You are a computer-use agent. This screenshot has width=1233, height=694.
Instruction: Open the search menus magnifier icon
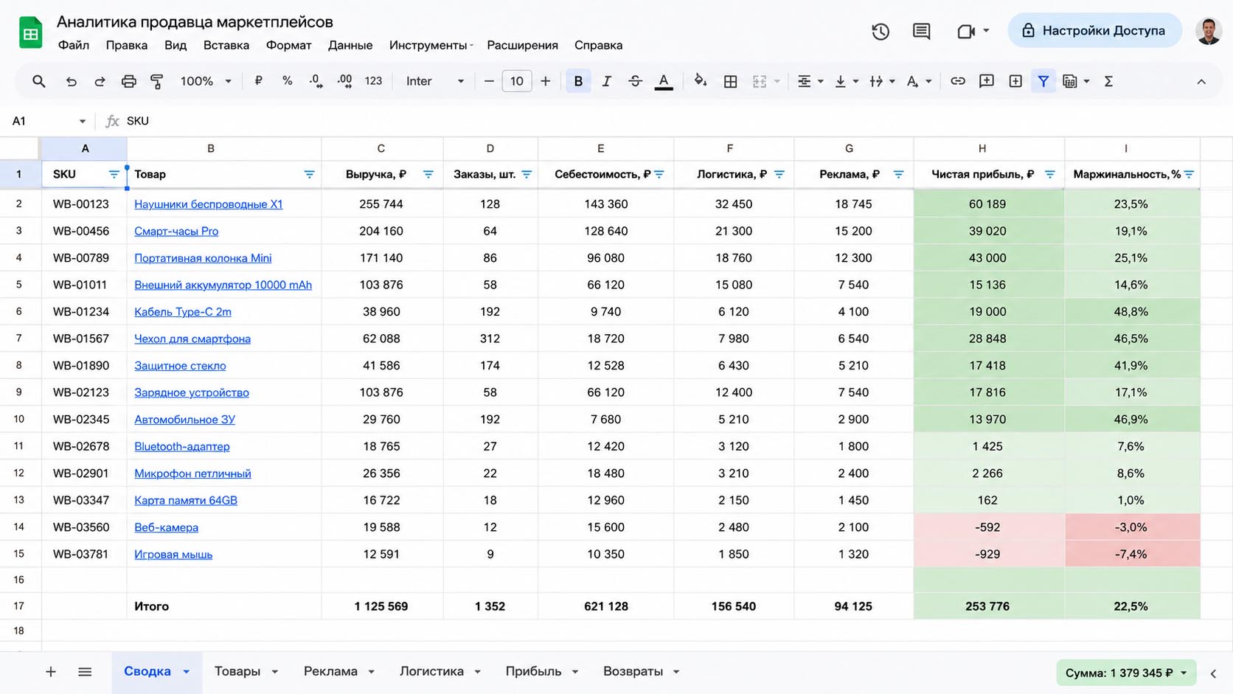[x=38, y=81]
